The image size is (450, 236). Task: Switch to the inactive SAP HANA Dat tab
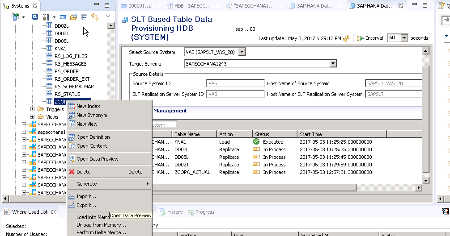point(311,6)
